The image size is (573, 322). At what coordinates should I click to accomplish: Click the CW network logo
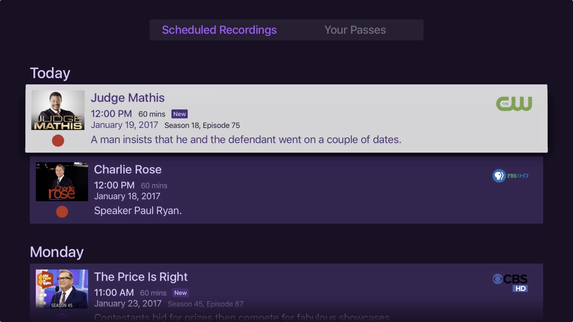(x=514, y=104)
